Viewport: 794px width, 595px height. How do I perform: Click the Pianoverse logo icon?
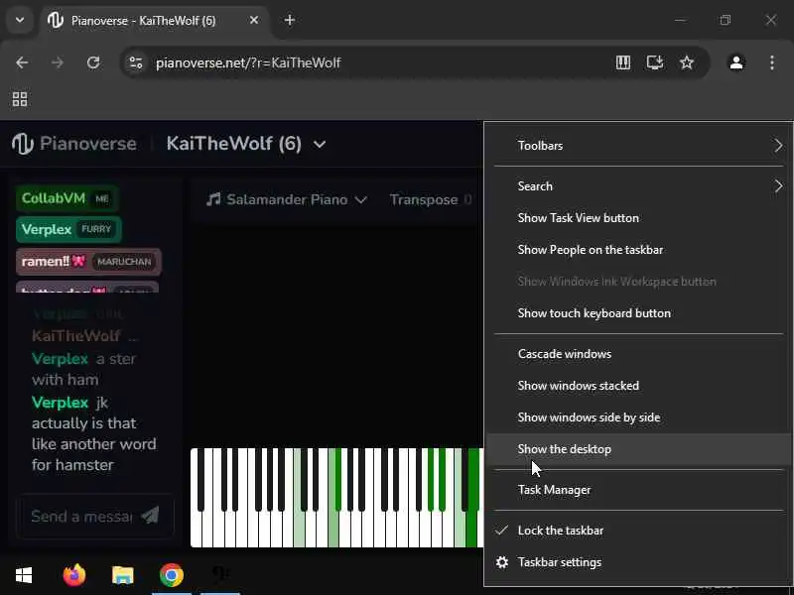23,144
